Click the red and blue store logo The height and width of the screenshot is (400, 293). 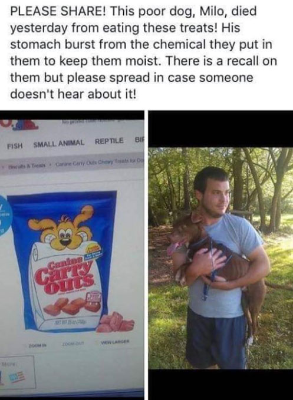click(x=19, y=125)
